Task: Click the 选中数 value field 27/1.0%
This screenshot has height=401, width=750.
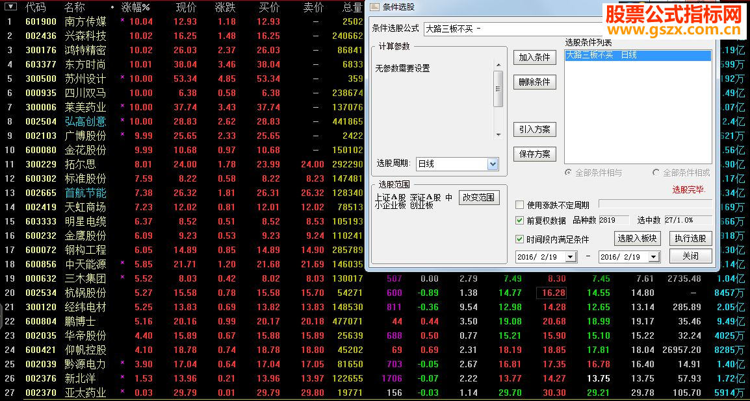Action: coord(688,221)
